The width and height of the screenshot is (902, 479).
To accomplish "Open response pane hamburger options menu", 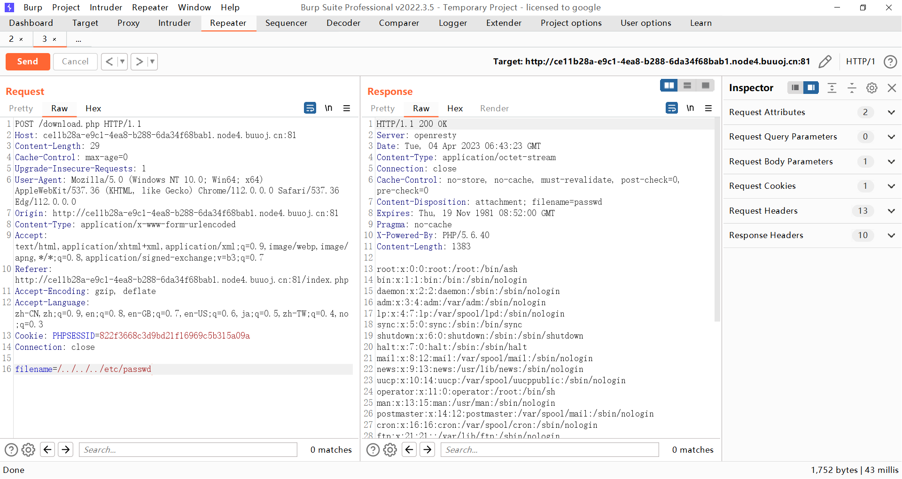I will [708, 108].
